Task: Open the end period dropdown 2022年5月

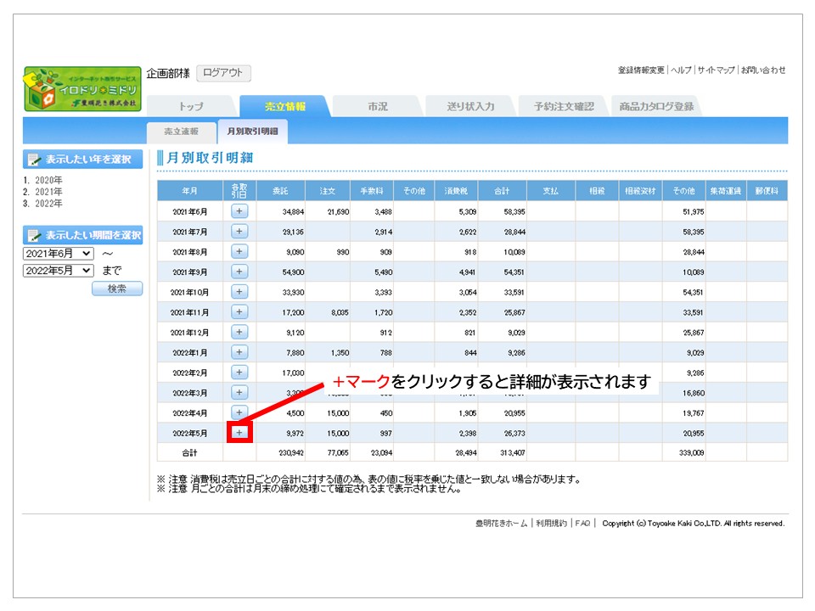Action: (x=59, y=271)
